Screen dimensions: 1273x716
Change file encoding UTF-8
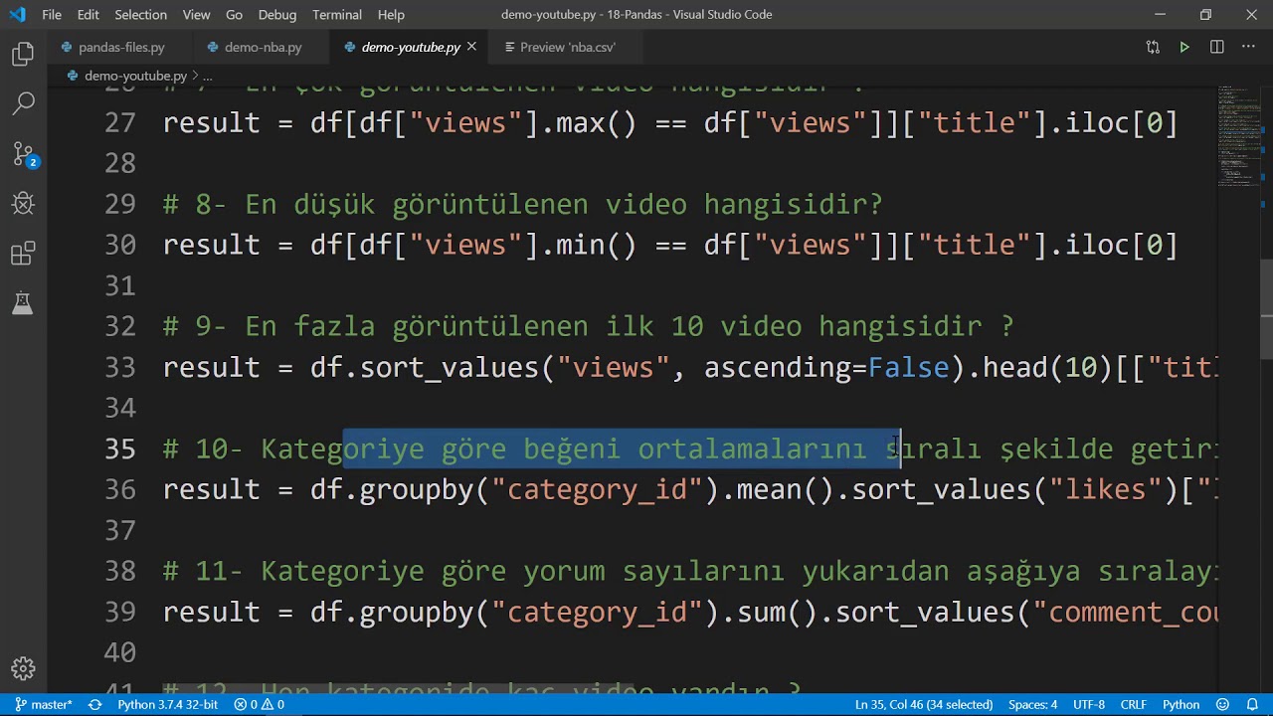1089,704
